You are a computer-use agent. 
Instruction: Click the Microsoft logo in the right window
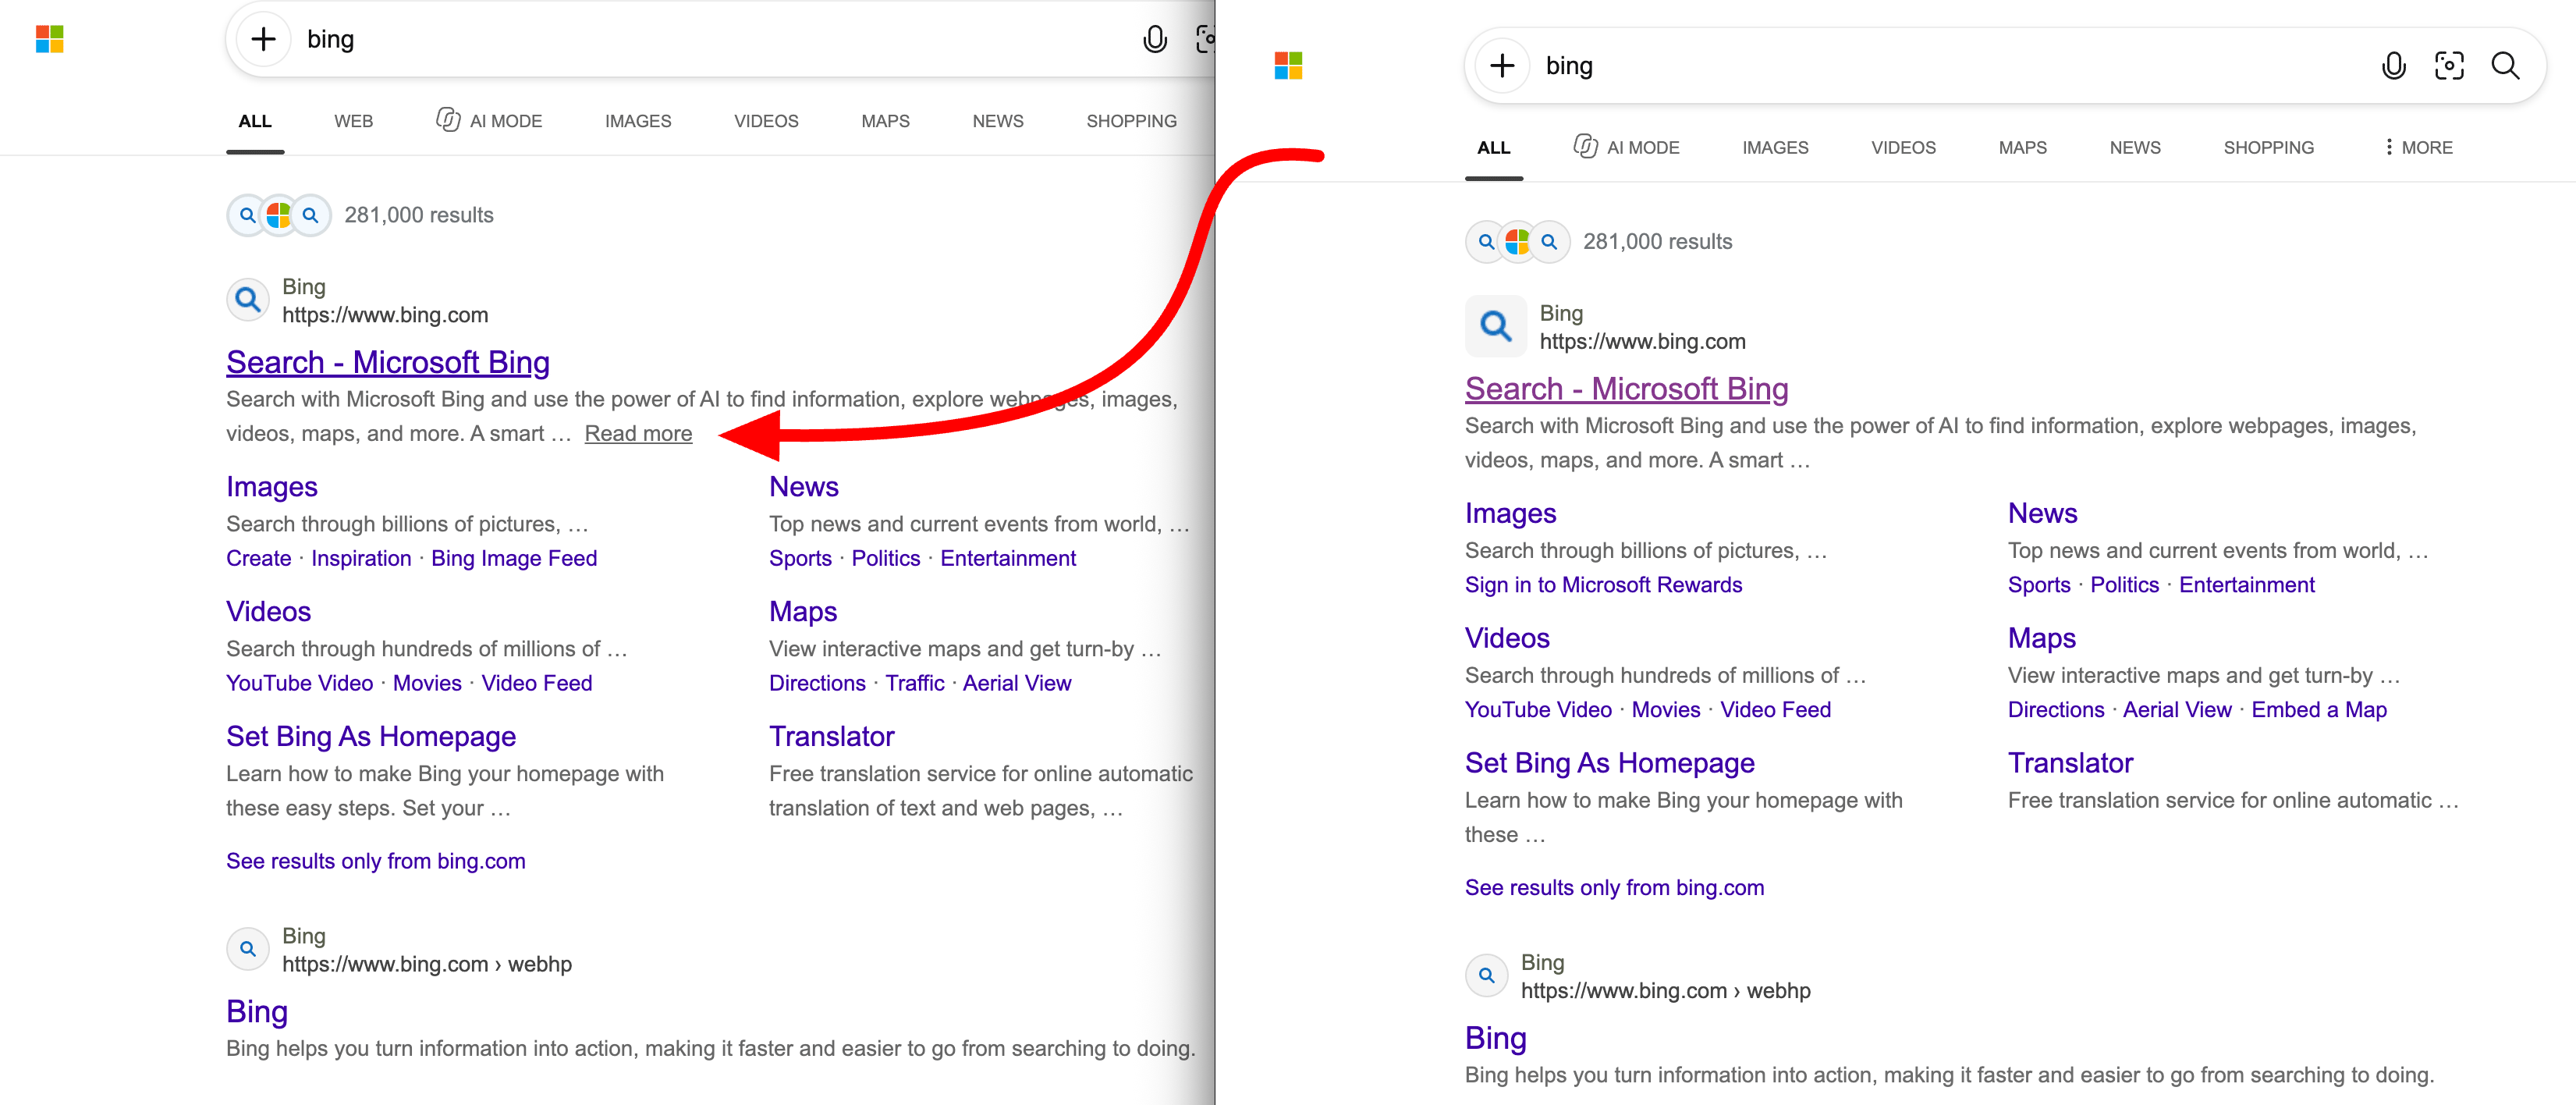pos(1288,66)
